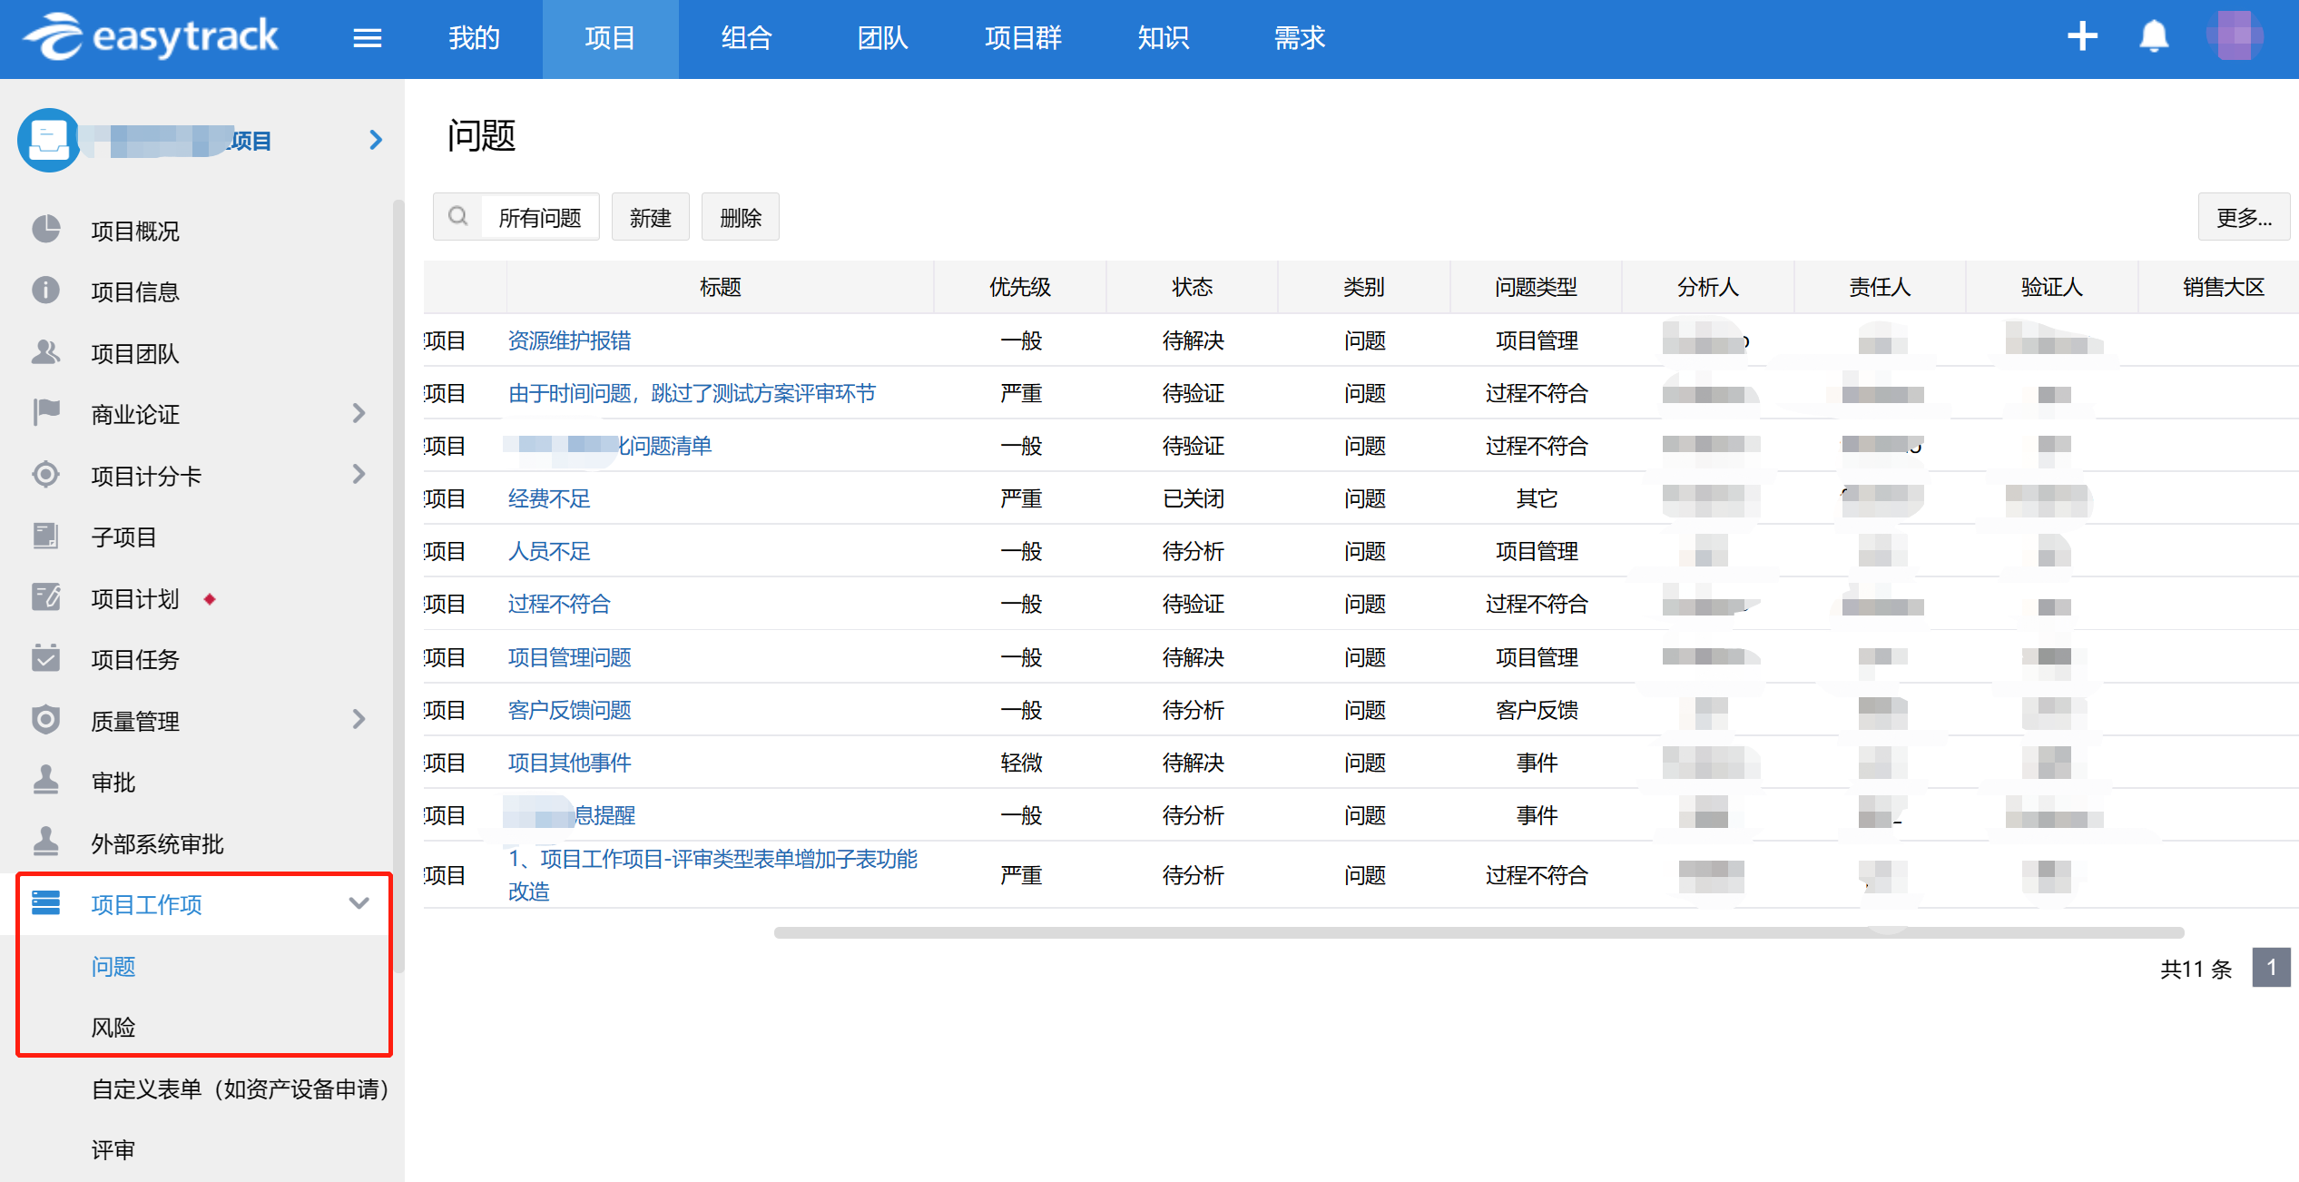Switch to the 团队 top menu
The height and width of the screenshot is (1182, 2299).
882,38
